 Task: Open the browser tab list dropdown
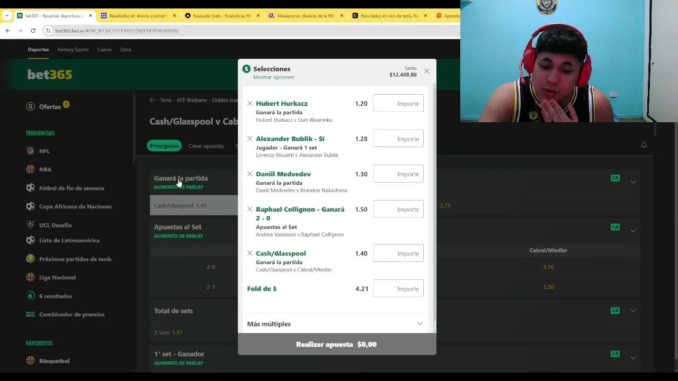coord(7,16)
